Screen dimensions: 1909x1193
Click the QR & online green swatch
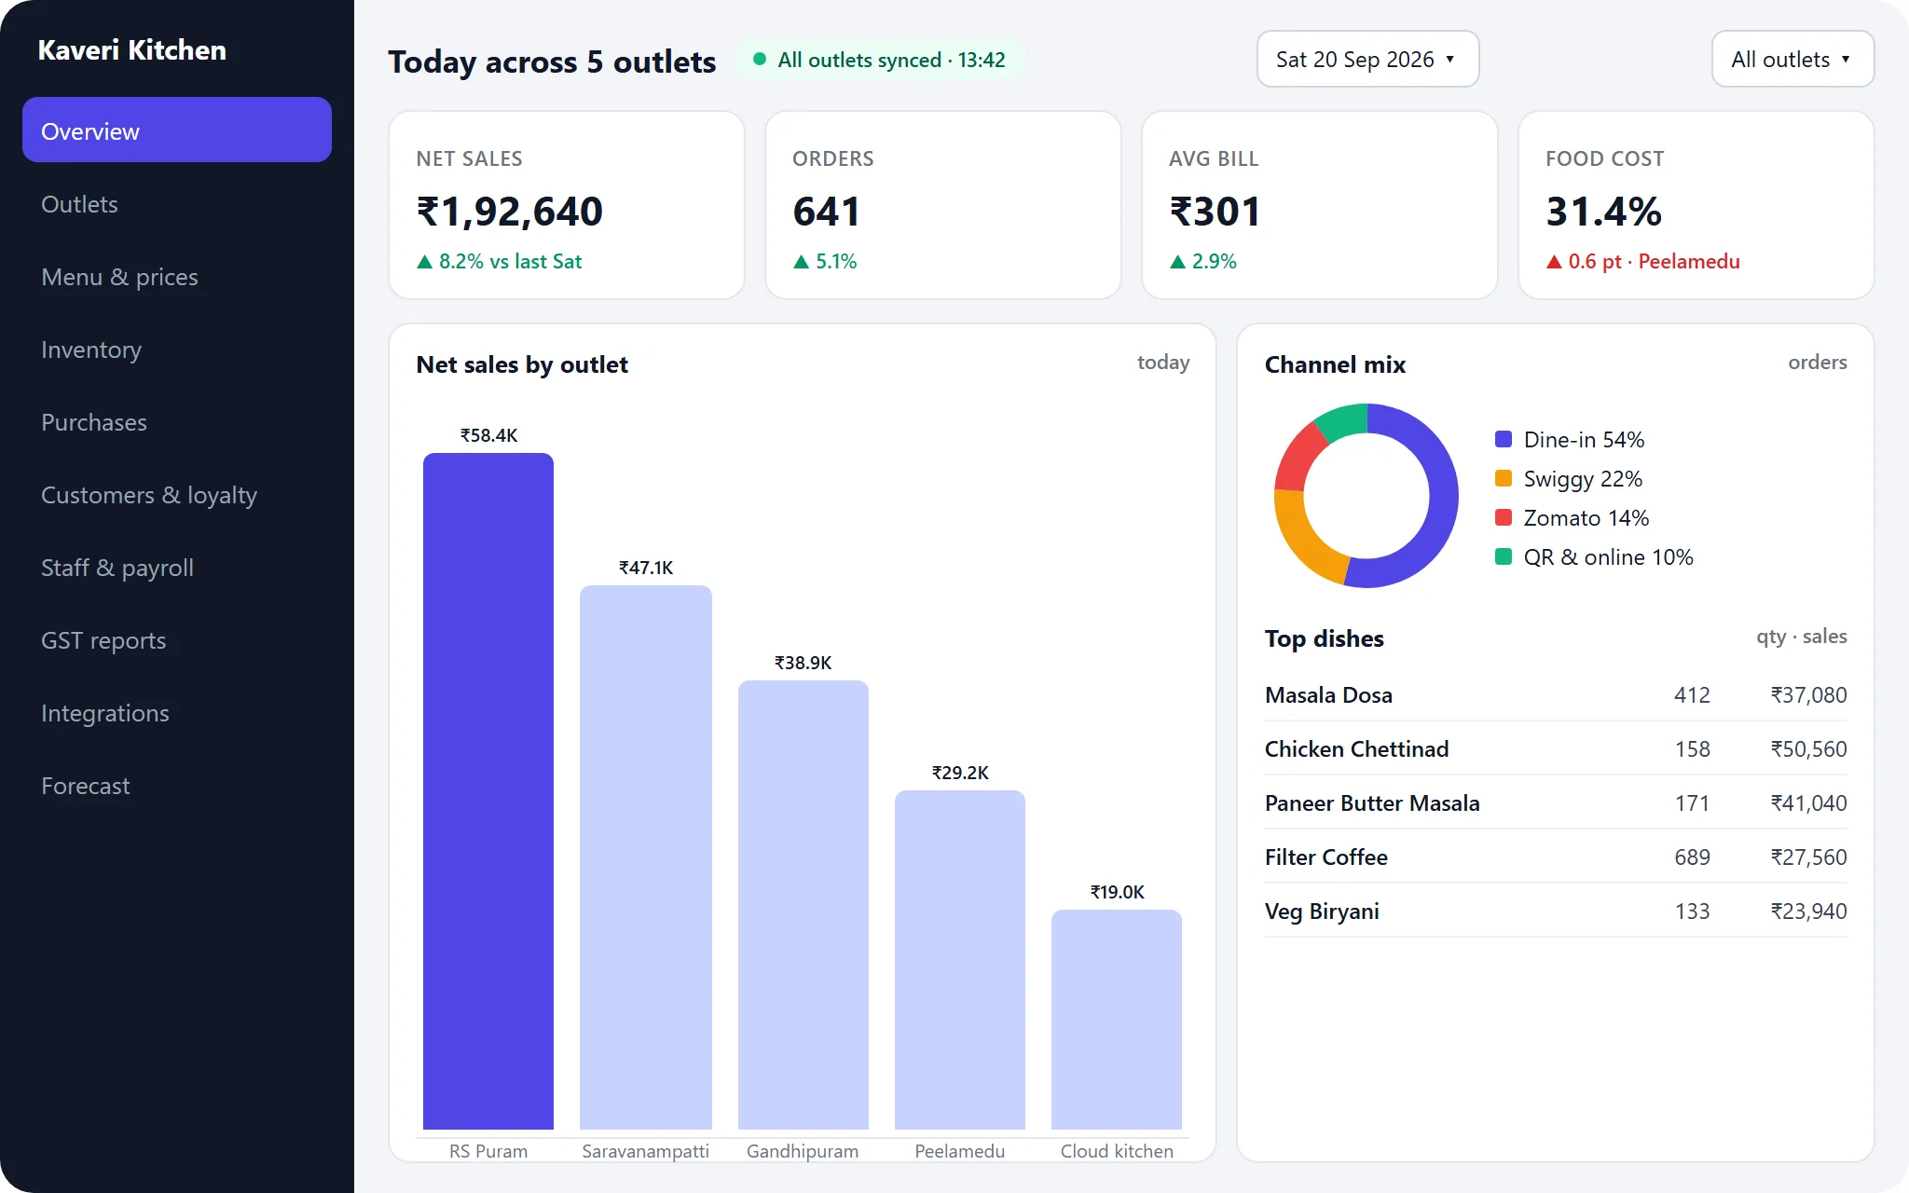tap(1504, 556)
